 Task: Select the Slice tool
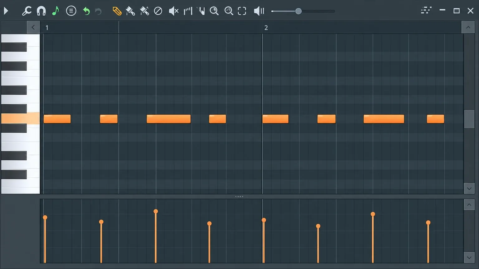pyautogui.click(x=188, y=11)
